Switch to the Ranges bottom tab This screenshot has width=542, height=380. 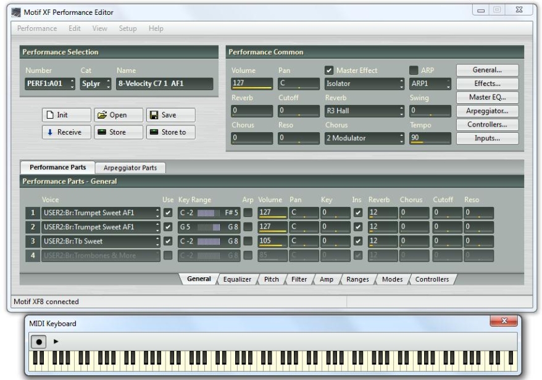pyautogui.click(x=357, y=279)
